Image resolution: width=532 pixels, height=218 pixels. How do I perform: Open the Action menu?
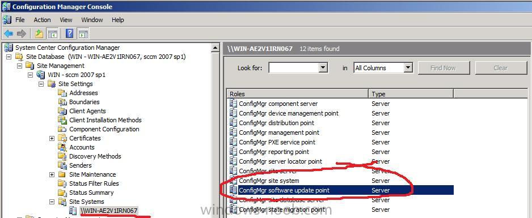click(42, 20)
